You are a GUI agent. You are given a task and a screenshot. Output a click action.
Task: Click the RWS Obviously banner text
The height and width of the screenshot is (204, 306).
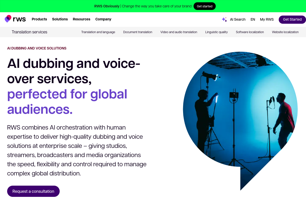pyautogui.click(x=143, y=6)
